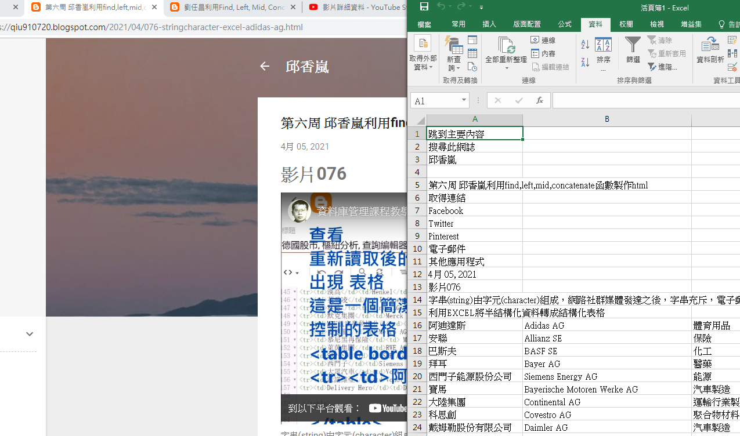Switch to the 常用 (Home) ribbon tab
Image resolution: width=740 pixels, height=436 pixels.
click(x=459, y=24)
